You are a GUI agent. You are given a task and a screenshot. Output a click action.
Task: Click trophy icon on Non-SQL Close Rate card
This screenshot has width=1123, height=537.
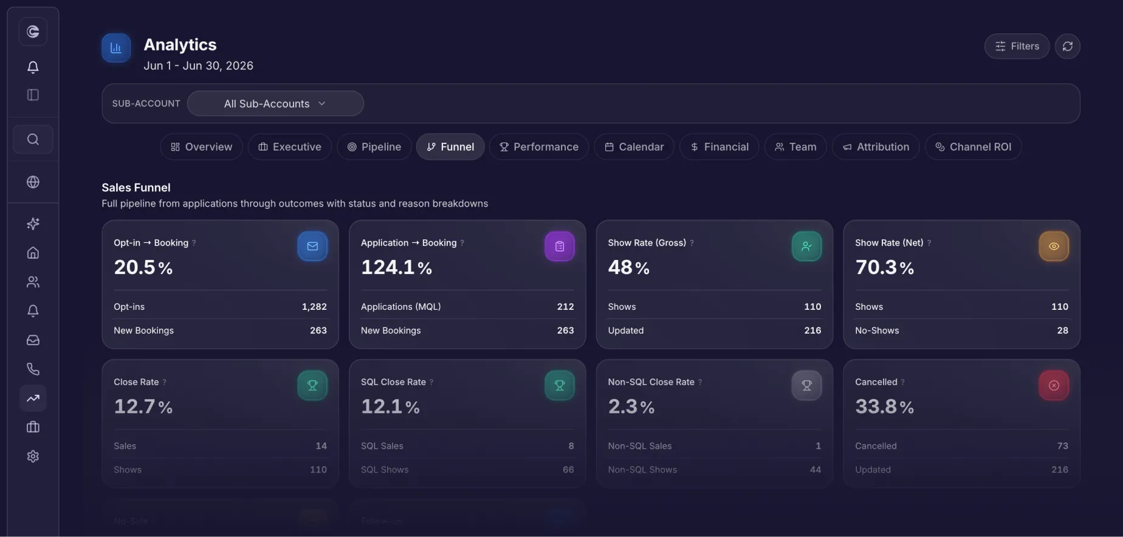806,386
